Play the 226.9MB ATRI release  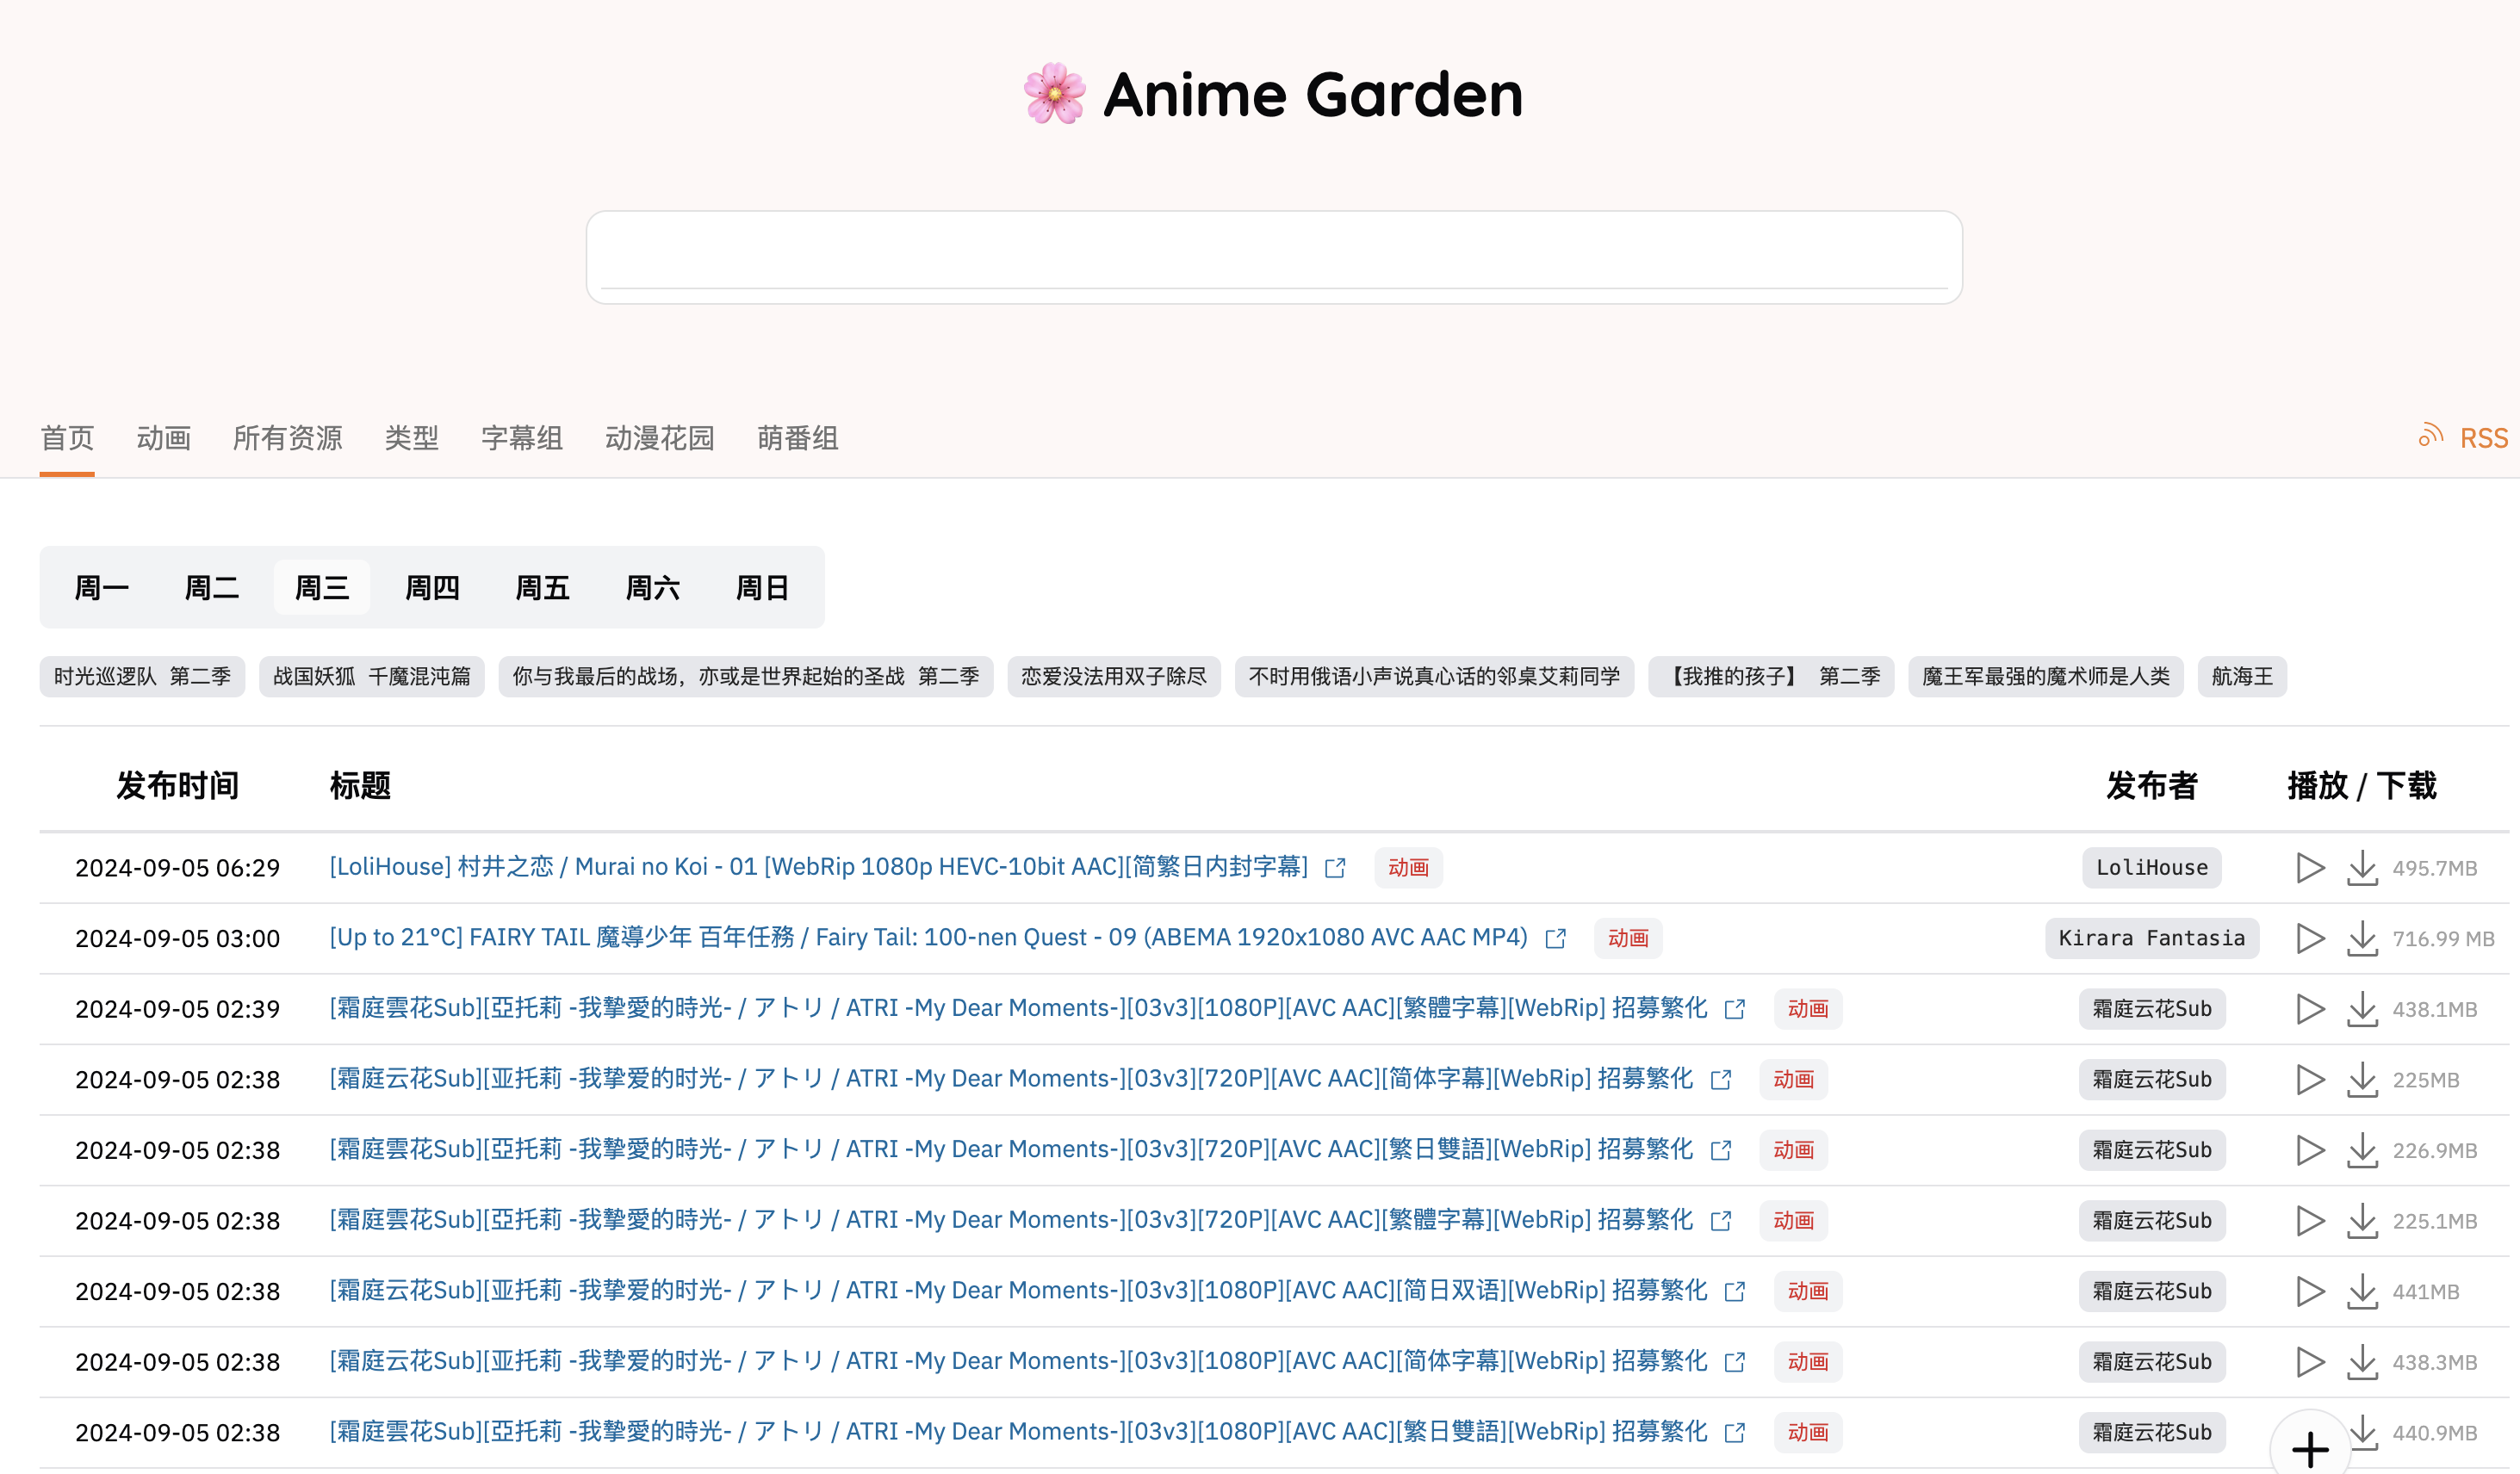(2309, 1150)
